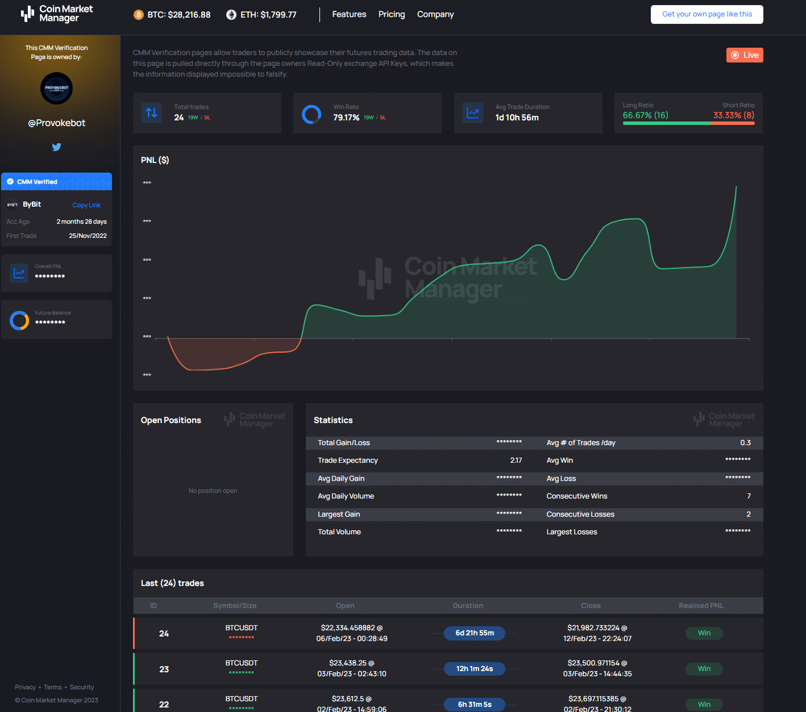
Task: Click the No position open message
Action: (x=213, y=491)
